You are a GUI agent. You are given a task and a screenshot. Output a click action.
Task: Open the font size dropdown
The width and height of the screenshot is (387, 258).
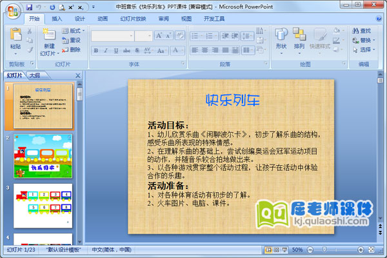(150, 36)
